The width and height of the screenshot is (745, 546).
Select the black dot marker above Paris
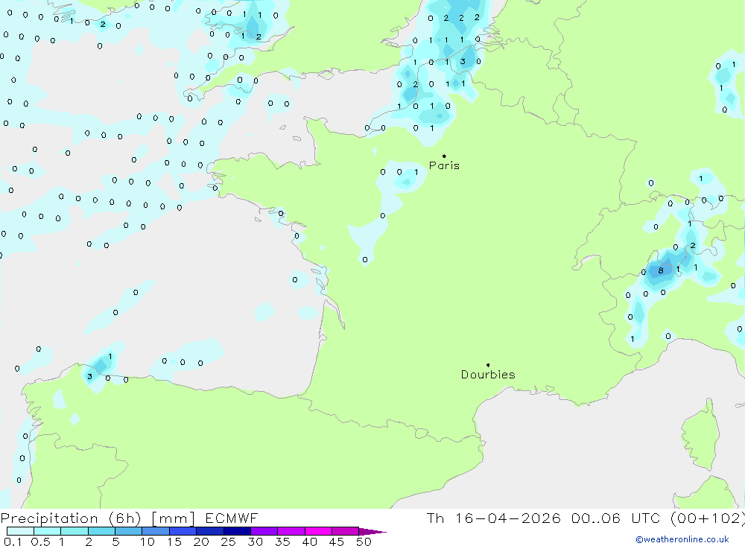click(x=444, y=156)
